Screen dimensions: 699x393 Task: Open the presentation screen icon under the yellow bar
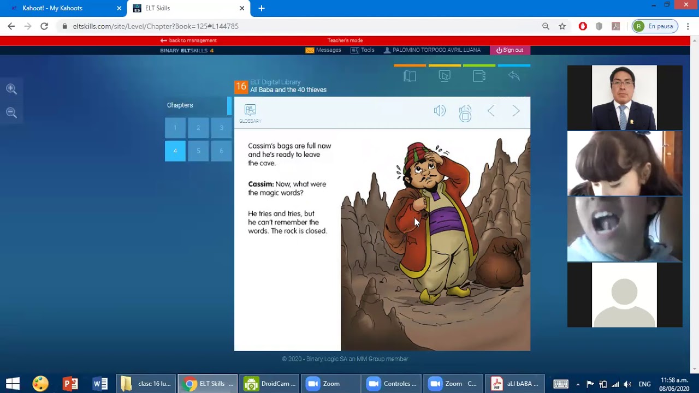(x=445, y=76)
